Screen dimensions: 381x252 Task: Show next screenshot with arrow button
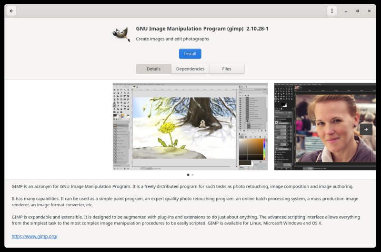[366, 130]
